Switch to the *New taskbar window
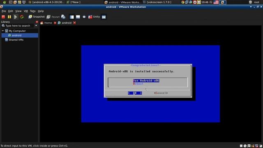263x148 pixels. click(74, 2)
